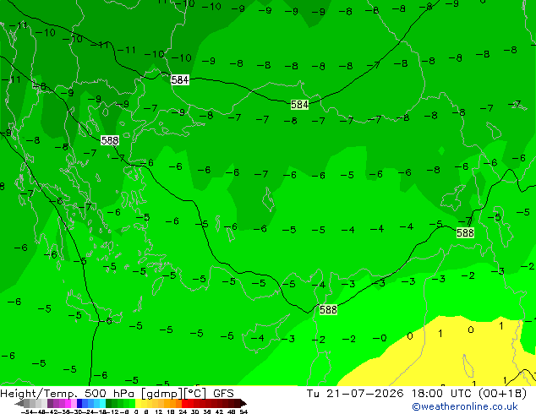
Task: Click the weatheronline.co.uk copyright link
Action: (465, 406)
